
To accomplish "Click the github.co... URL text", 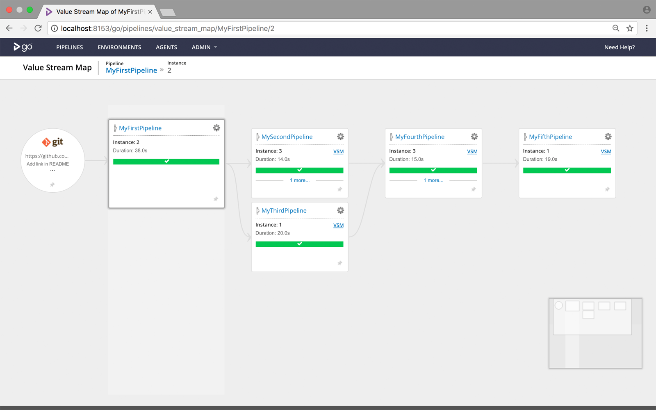I will click(x=47, y=156).
